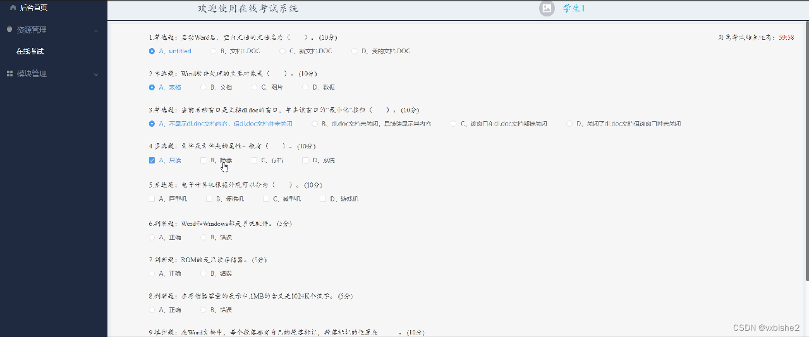Check question 5 option D 游戏机

click(x=339, y=199)
